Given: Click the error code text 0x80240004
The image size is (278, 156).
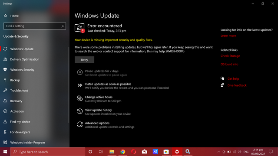Looking at the screenshot, I should pyautogui.click(x=175, y=51).
